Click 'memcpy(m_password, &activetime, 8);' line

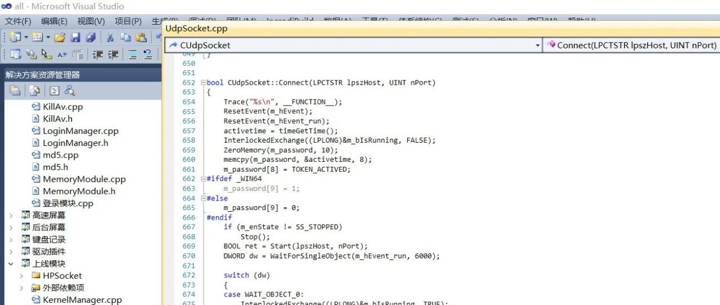pyautogui.click(x=298, y=160)
